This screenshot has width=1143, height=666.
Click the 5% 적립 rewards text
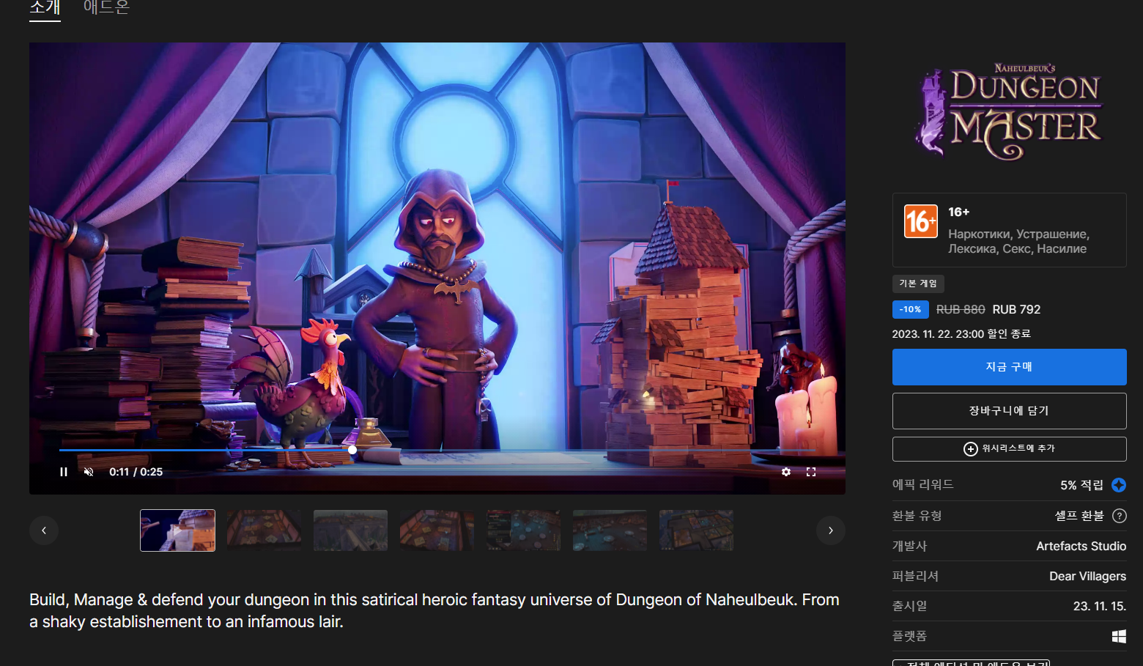point(1081,485)
